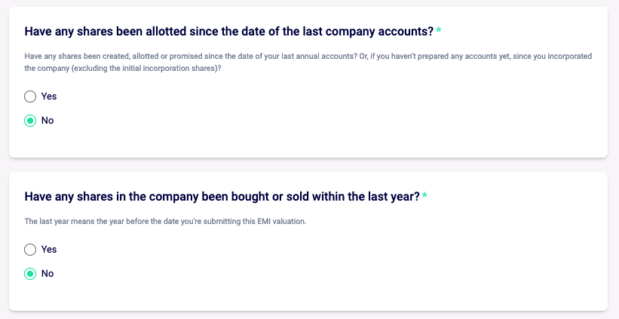Click the 'Yes' label text under bought or sold
This screenshot has width=619, height=319.
pos(49,250)
